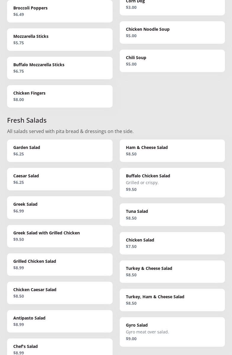Pick the Turkey, Ham & Cheese Salad
This screenshot has height=355, width=232.
(172, 300)
